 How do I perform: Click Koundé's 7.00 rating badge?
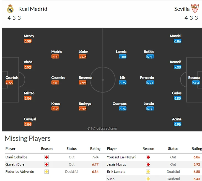click(x=177, y=67)
